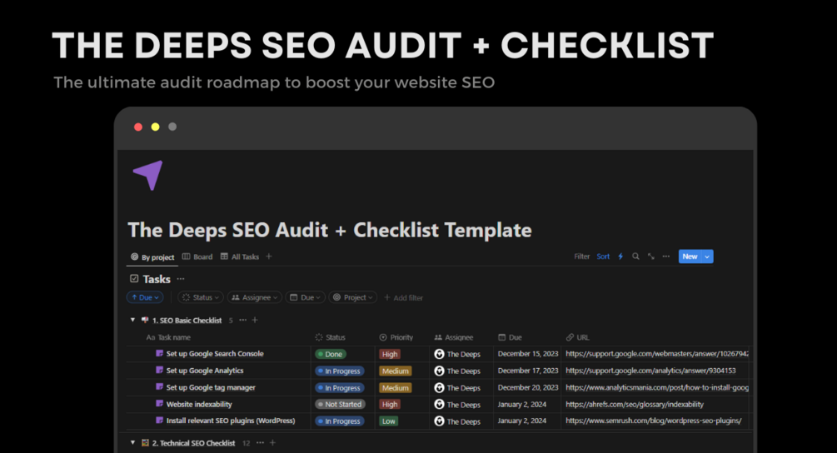Click the green Done status tag
This screenshot has width=837, height=453.
[331, 354]
